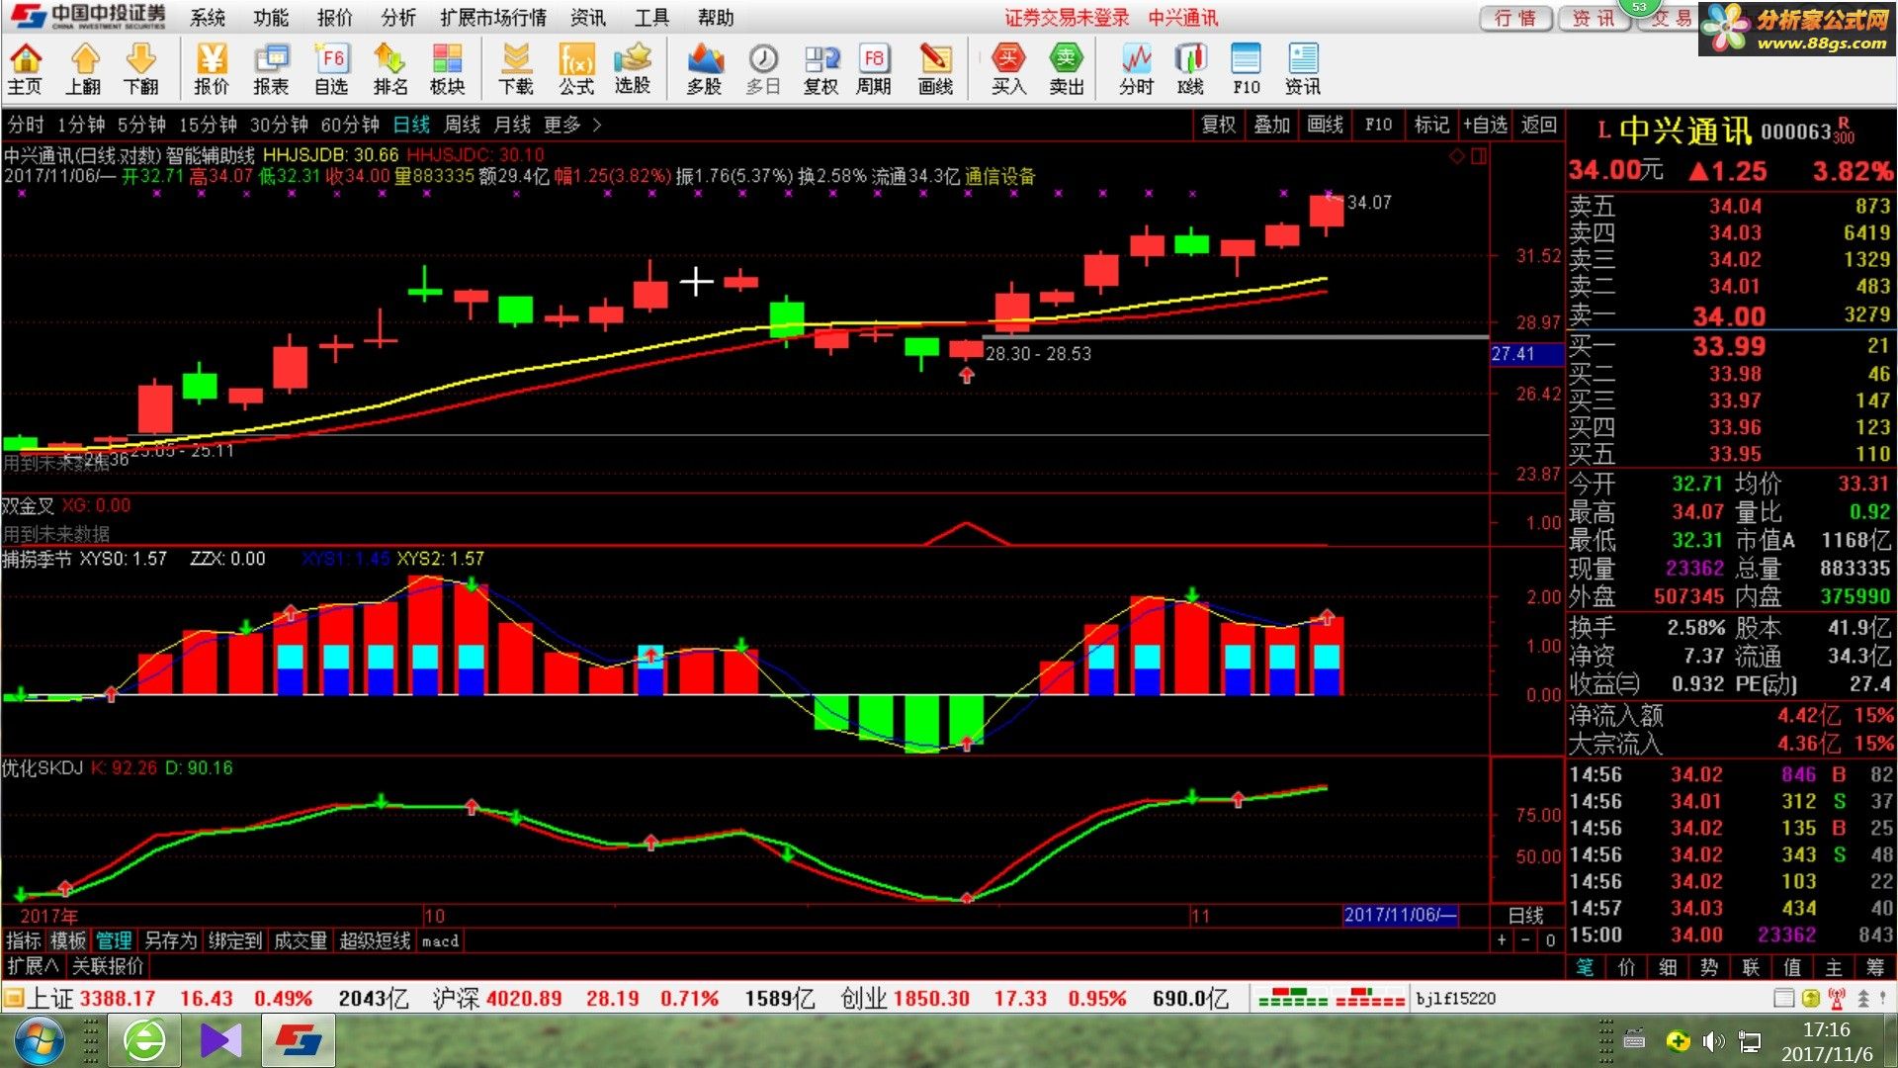Open the 系统 menu
The height and width of the screenshot is (1068, 1898).
[208, 18]
